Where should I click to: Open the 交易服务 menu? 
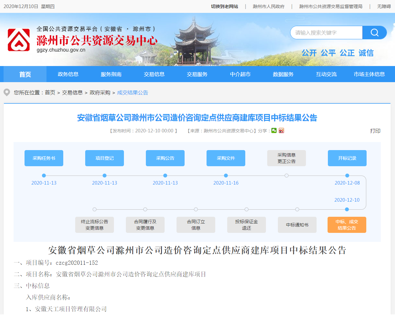tap(197, 74)
